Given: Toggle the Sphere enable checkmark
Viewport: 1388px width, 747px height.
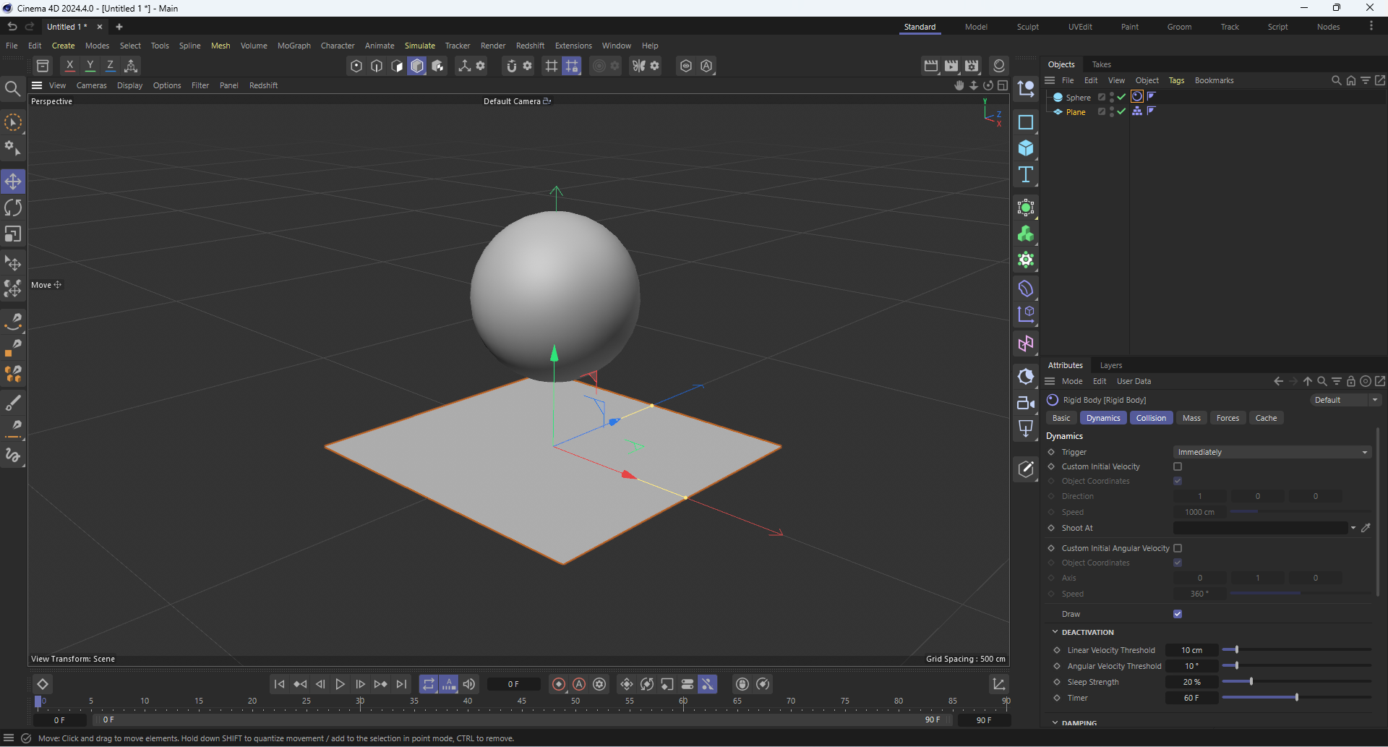Looking at the screenshot, I should coord(1121,97).
